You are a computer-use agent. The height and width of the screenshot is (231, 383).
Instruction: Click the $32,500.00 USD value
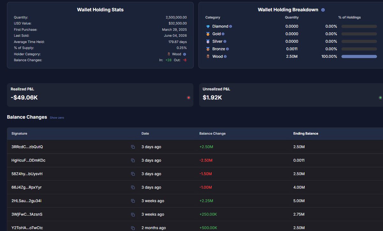[x=178, y=23]
